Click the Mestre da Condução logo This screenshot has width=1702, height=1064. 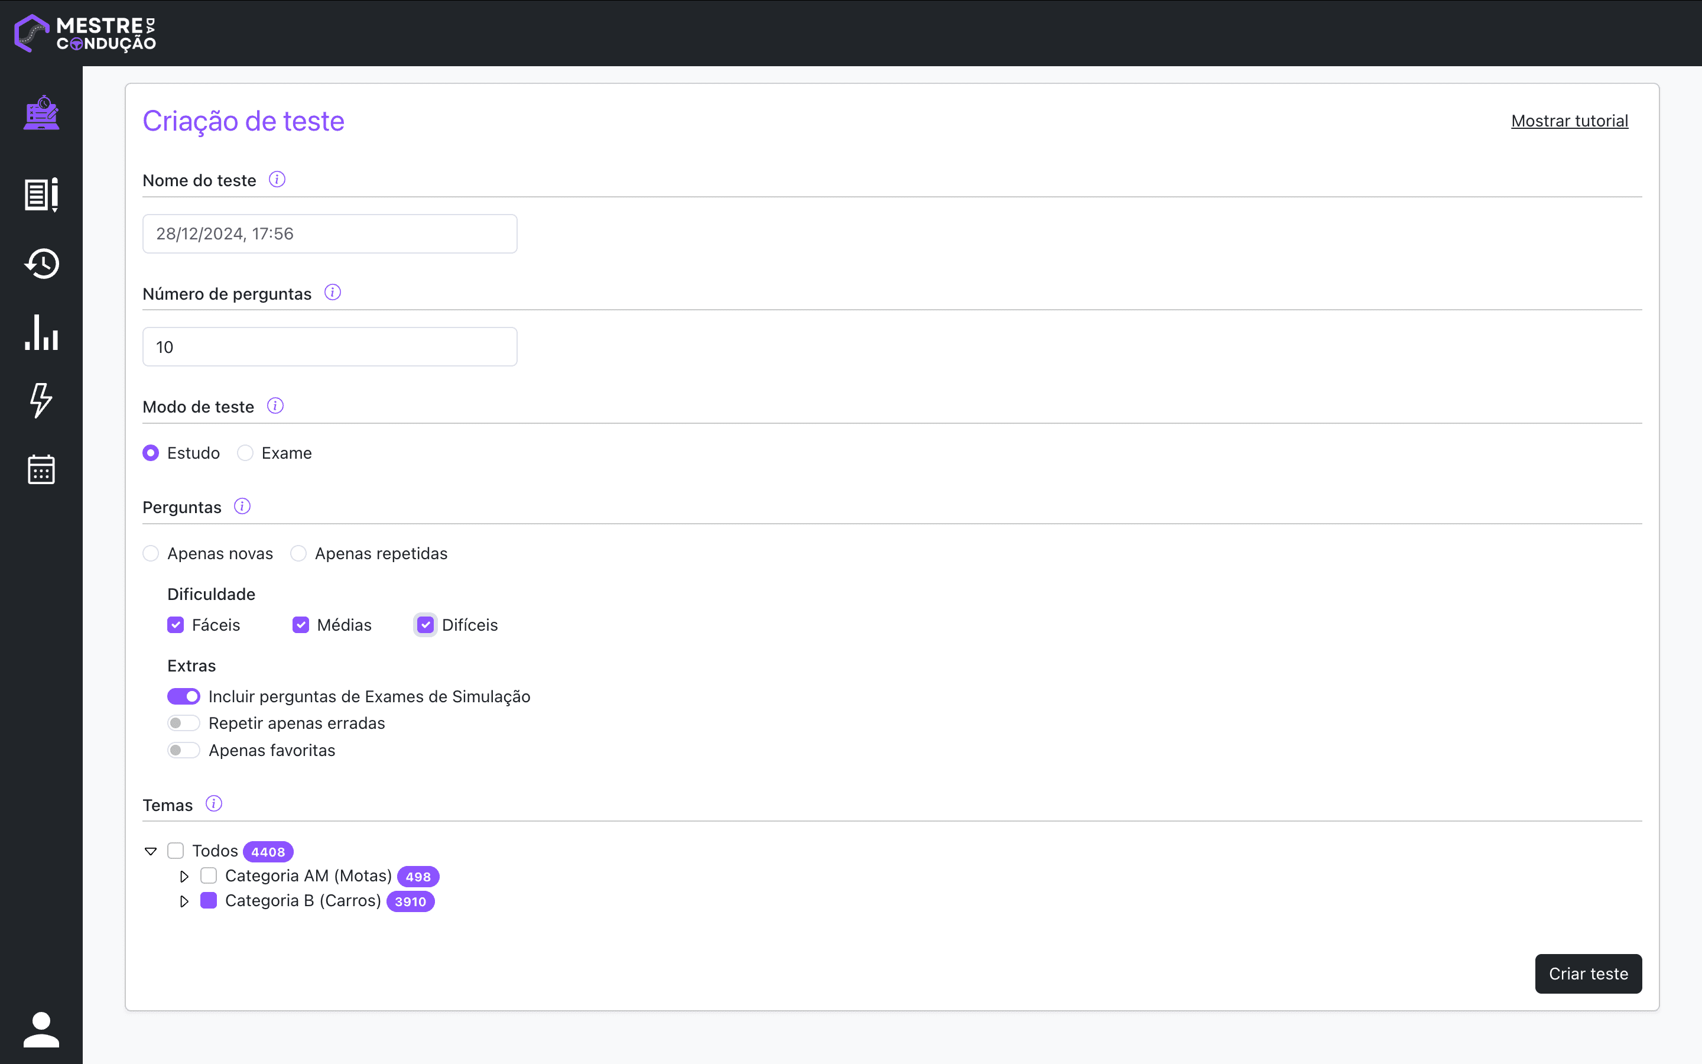85,33
